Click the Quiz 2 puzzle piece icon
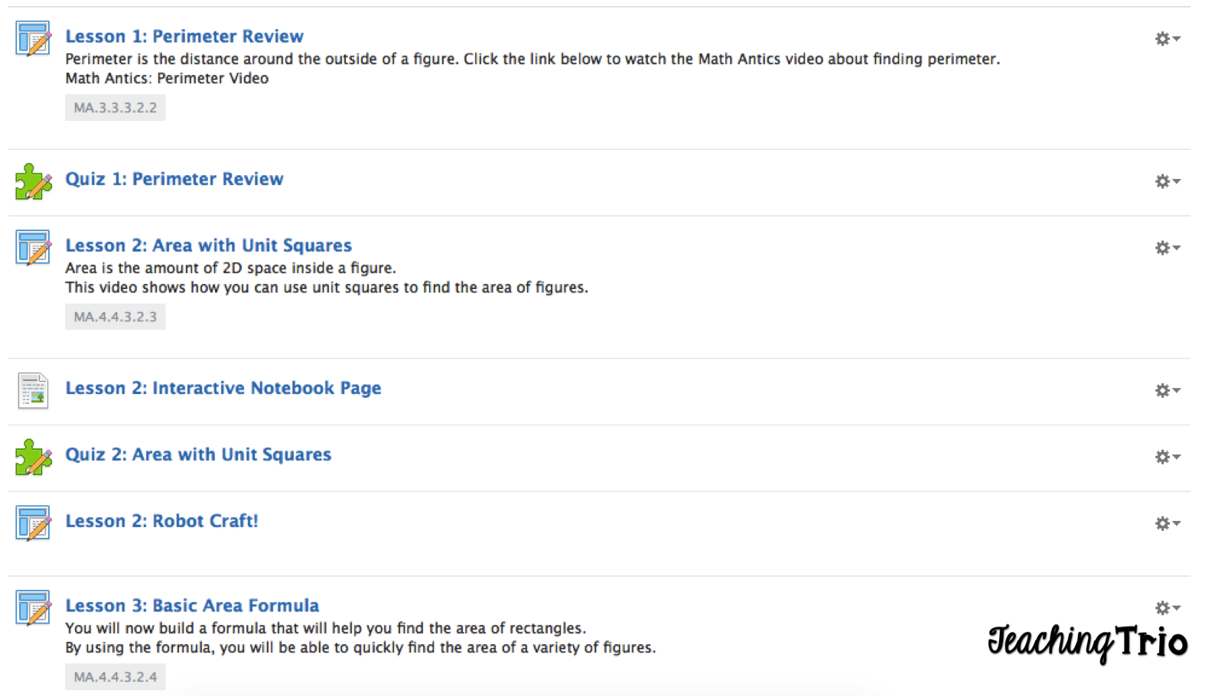 tap(33, 457)
